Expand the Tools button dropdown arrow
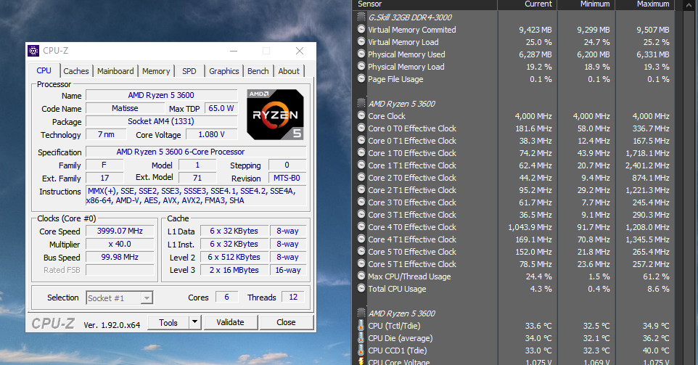698x365 pixels. (x=195, y=322)
